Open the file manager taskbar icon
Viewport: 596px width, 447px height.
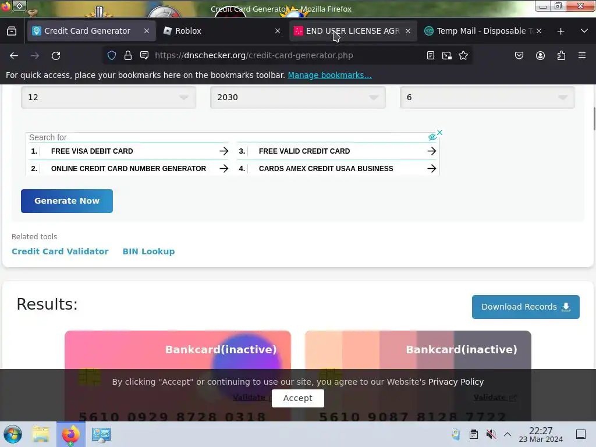41,434
